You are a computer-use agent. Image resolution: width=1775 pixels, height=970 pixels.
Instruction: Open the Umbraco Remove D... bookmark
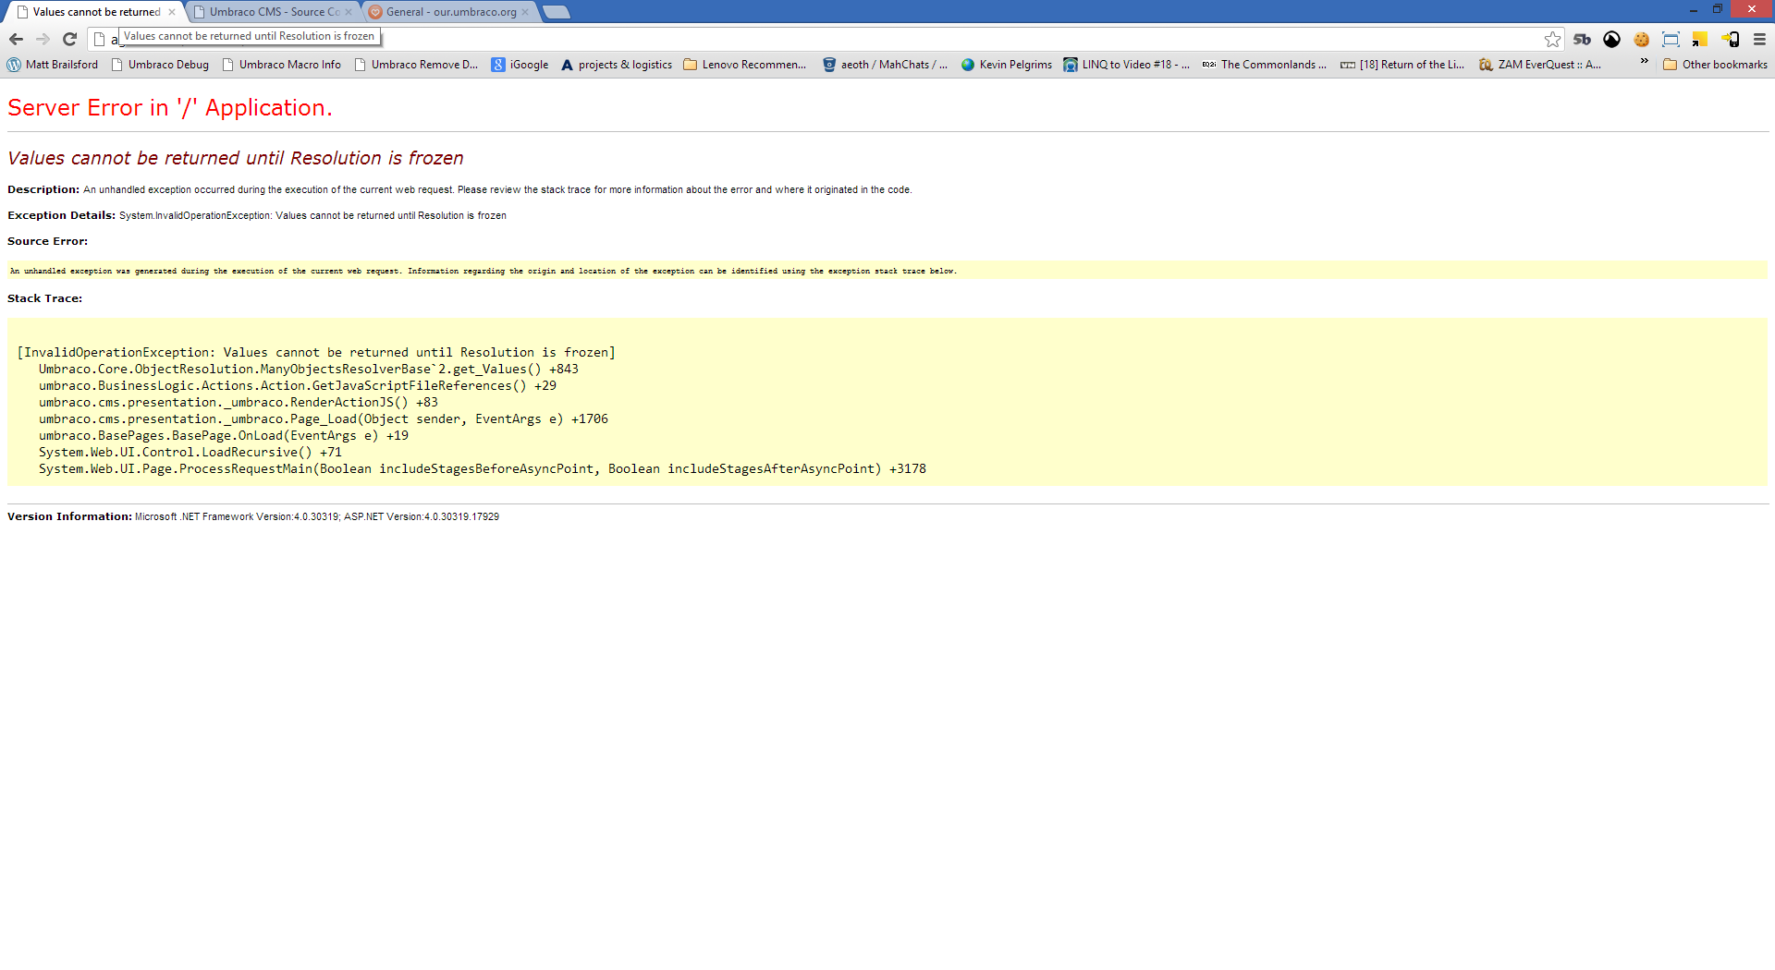416,65
